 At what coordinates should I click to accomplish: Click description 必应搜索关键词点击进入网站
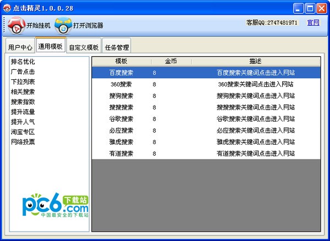click(256, 130)
